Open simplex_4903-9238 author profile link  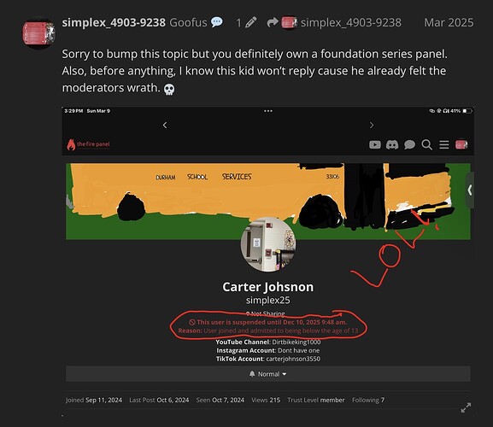point(114,22)
